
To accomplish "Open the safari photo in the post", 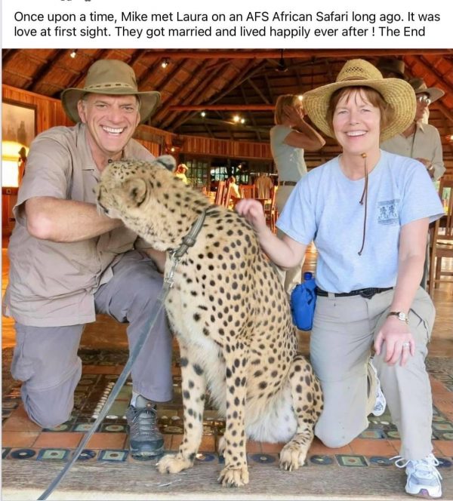I will click(227, 274).
